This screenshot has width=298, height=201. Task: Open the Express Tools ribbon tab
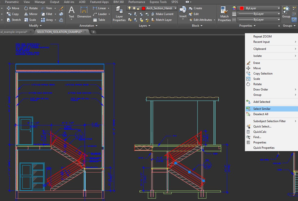(158, 2)
